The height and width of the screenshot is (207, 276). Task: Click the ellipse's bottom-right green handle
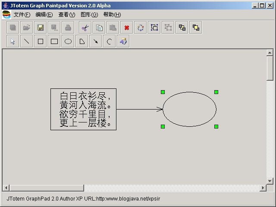216,126
